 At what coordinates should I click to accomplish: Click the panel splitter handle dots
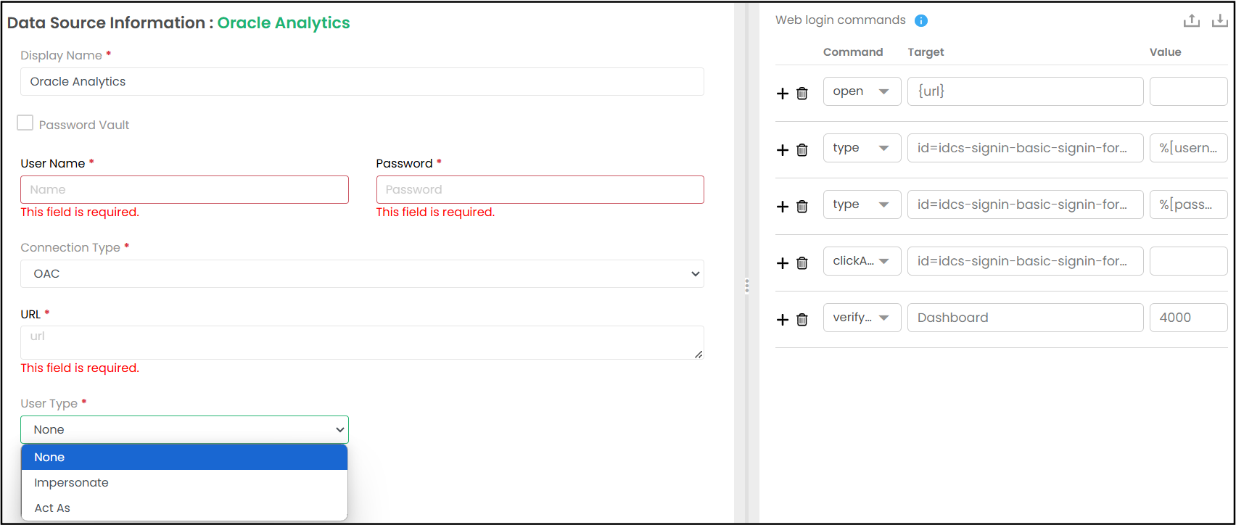[x=746, y=286]
